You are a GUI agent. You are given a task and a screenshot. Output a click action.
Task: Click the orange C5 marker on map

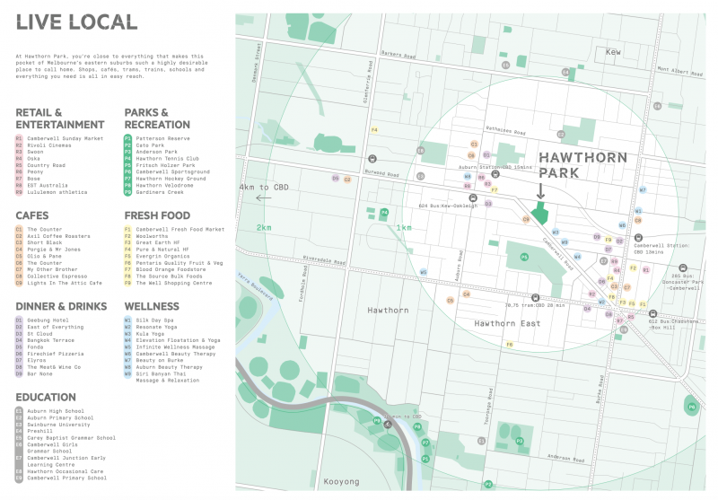point(451,301)
